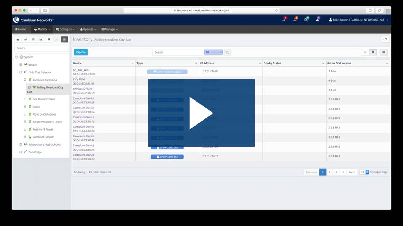Click version 1.1-a5 cell
403x226 pixels.
pos(332,71)
